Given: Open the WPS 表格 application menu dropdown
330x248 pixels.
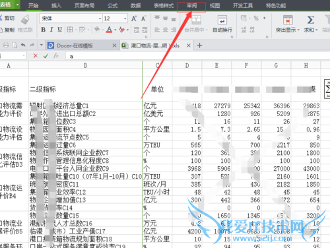Looking at the screenshot, I should pos(17,5).
